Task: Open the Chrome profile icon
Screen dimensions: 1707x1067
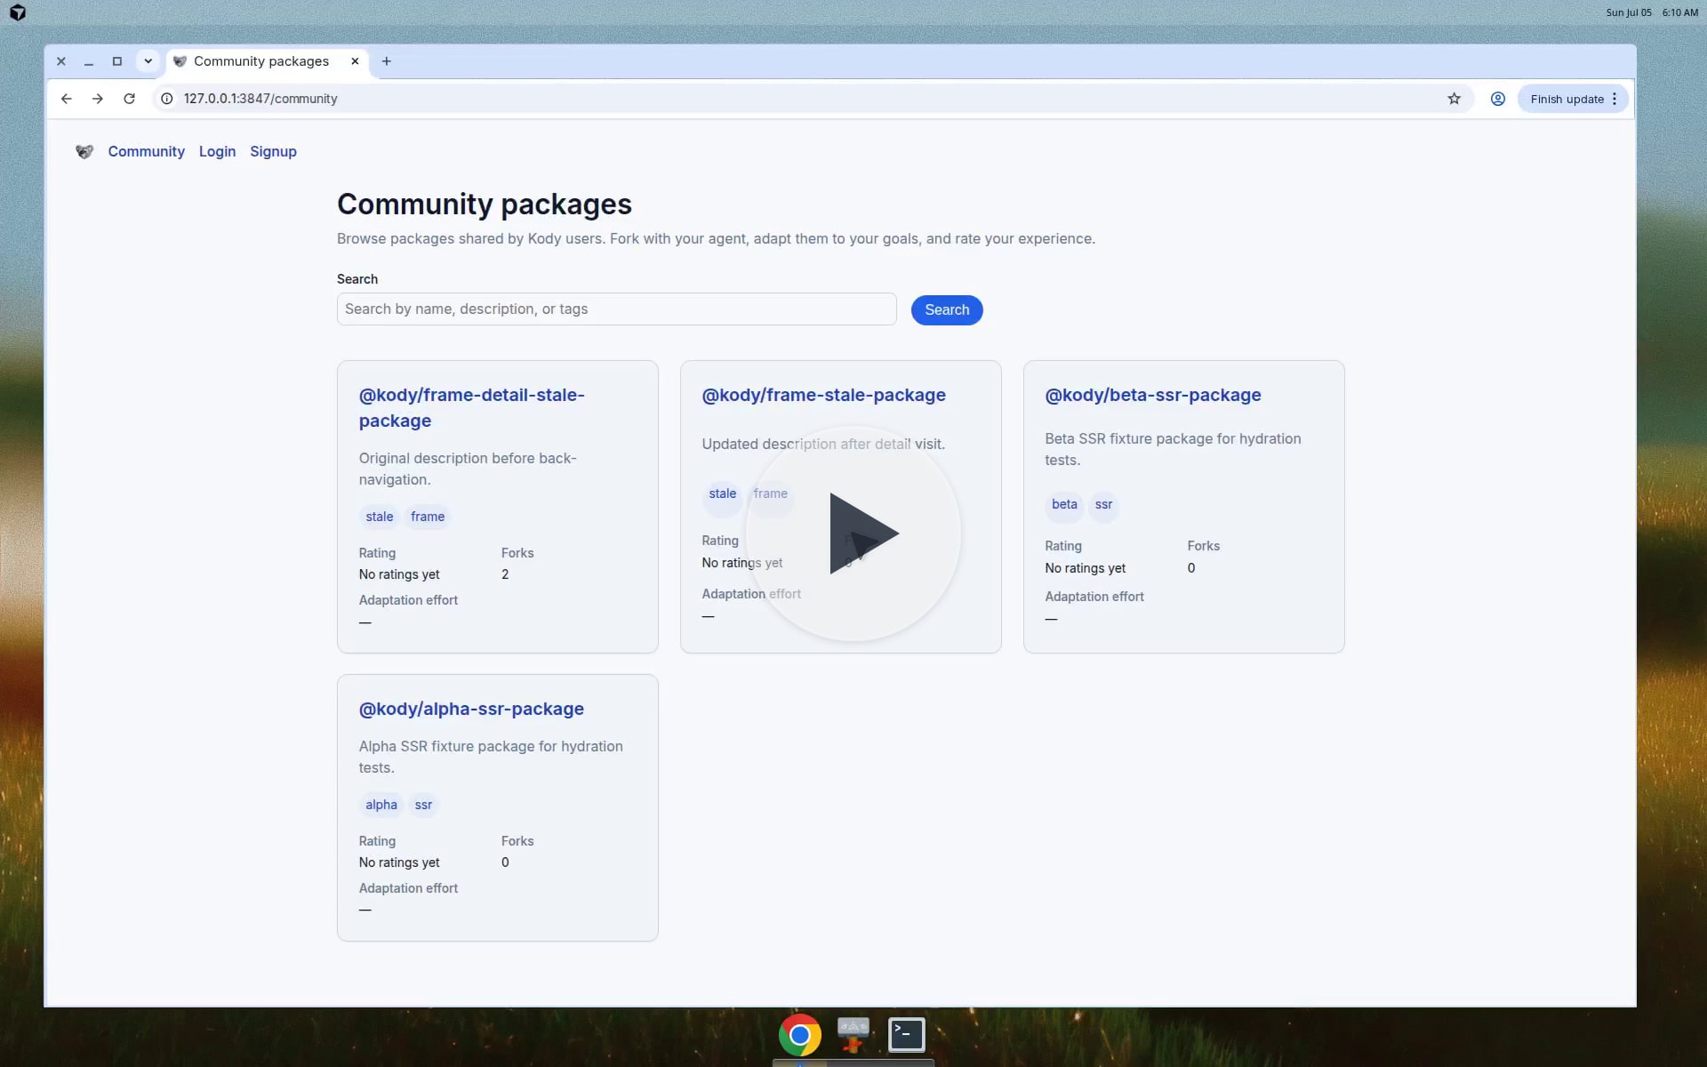Action: coord(1498,99)
